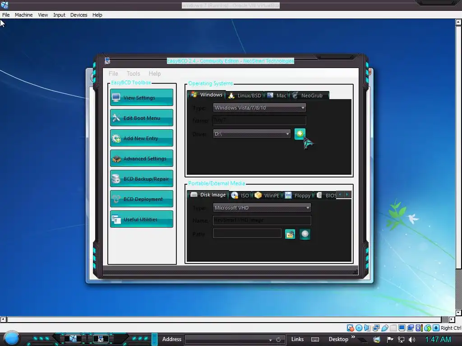Click the VirtualBox CPU virtualization status icon

click(419, 328)
